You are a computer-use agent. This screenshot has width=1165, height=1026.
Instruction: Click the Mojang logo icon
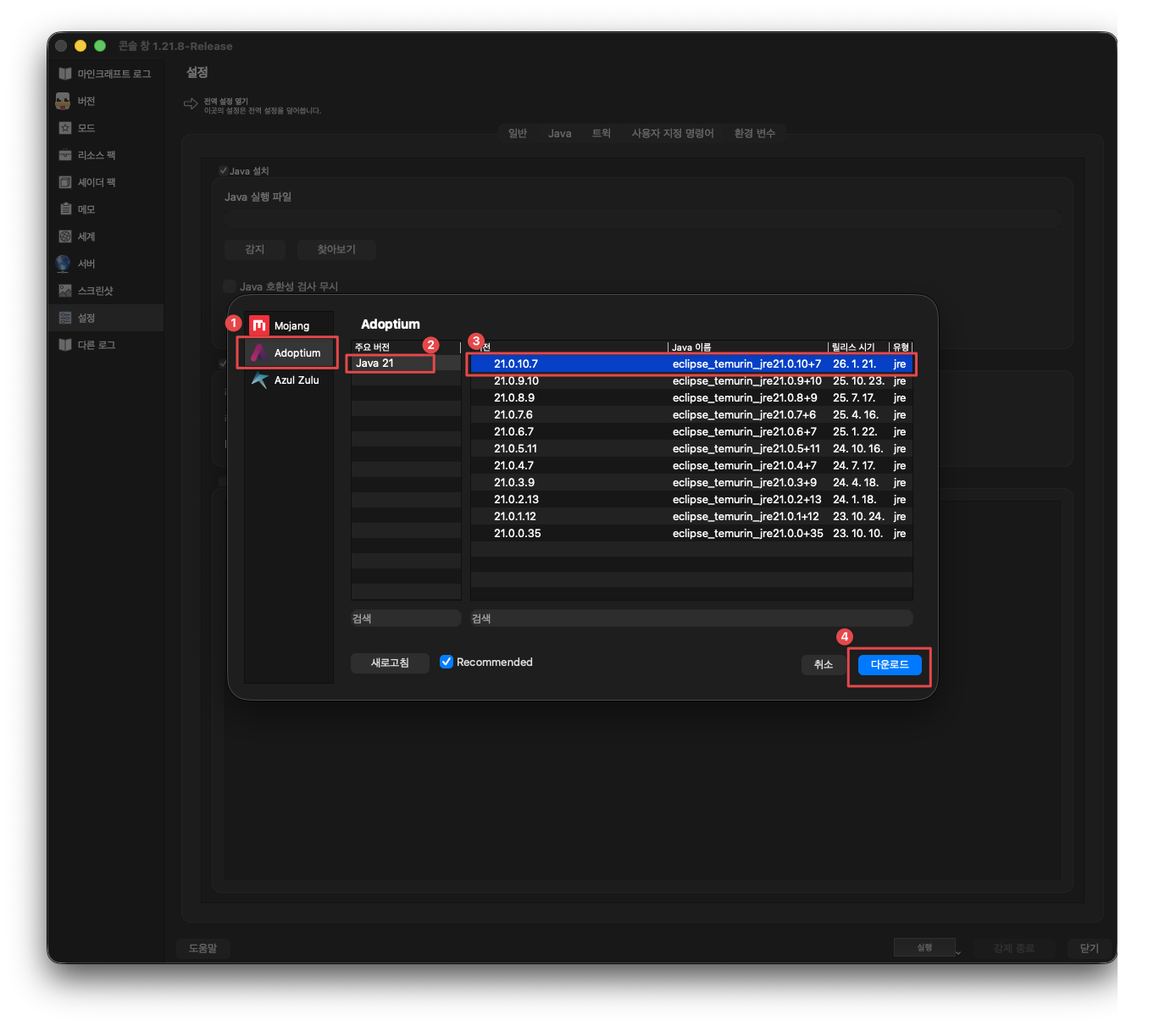coord(259,325)
